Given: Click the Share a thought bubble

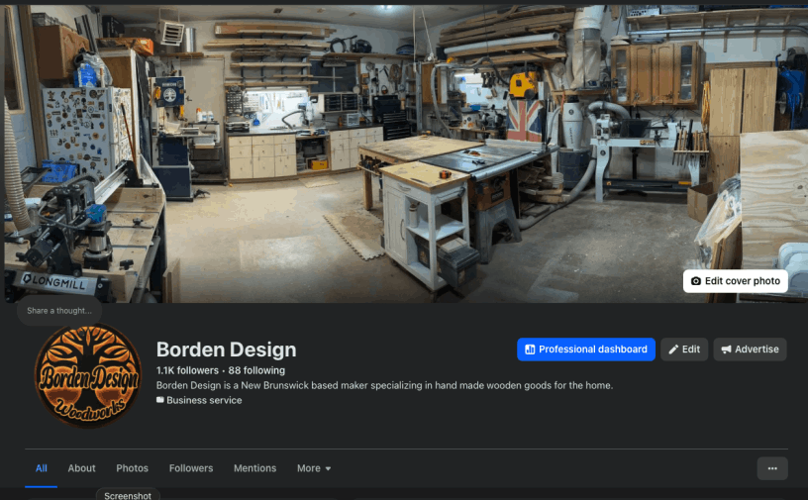Looking at the screenshot, I should click(59, 311).
